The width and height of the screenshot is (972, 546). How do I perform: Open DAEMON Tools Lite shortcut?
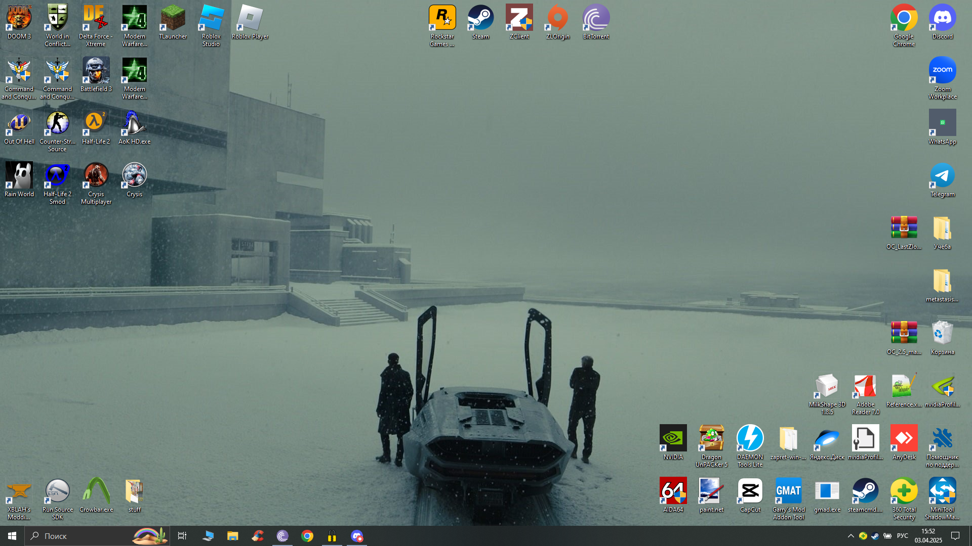pos(750,447)
